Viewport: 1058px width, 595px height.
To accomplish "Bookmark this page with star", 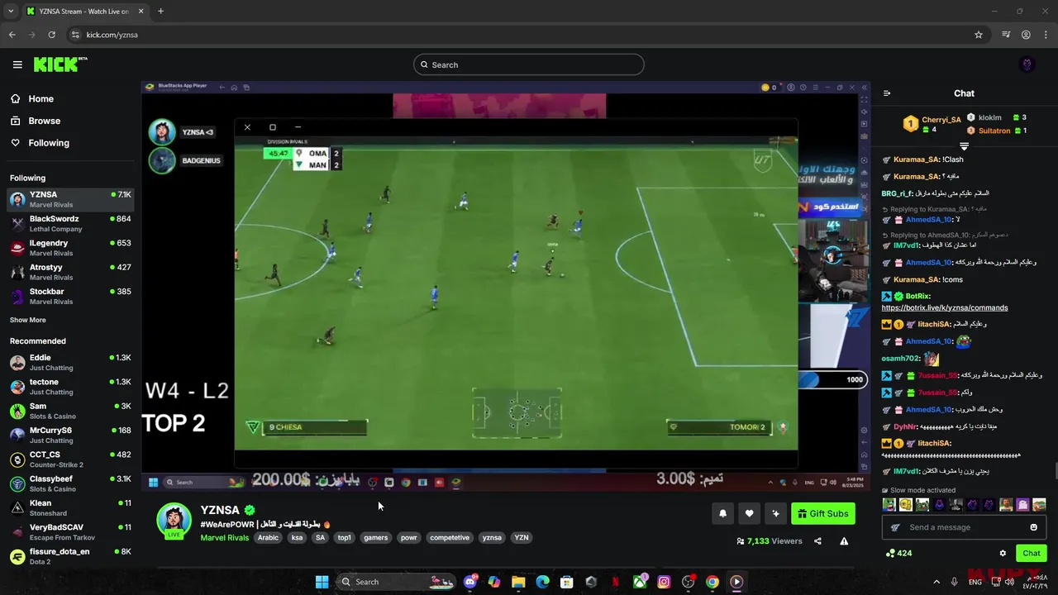I will tap(979, 35).
